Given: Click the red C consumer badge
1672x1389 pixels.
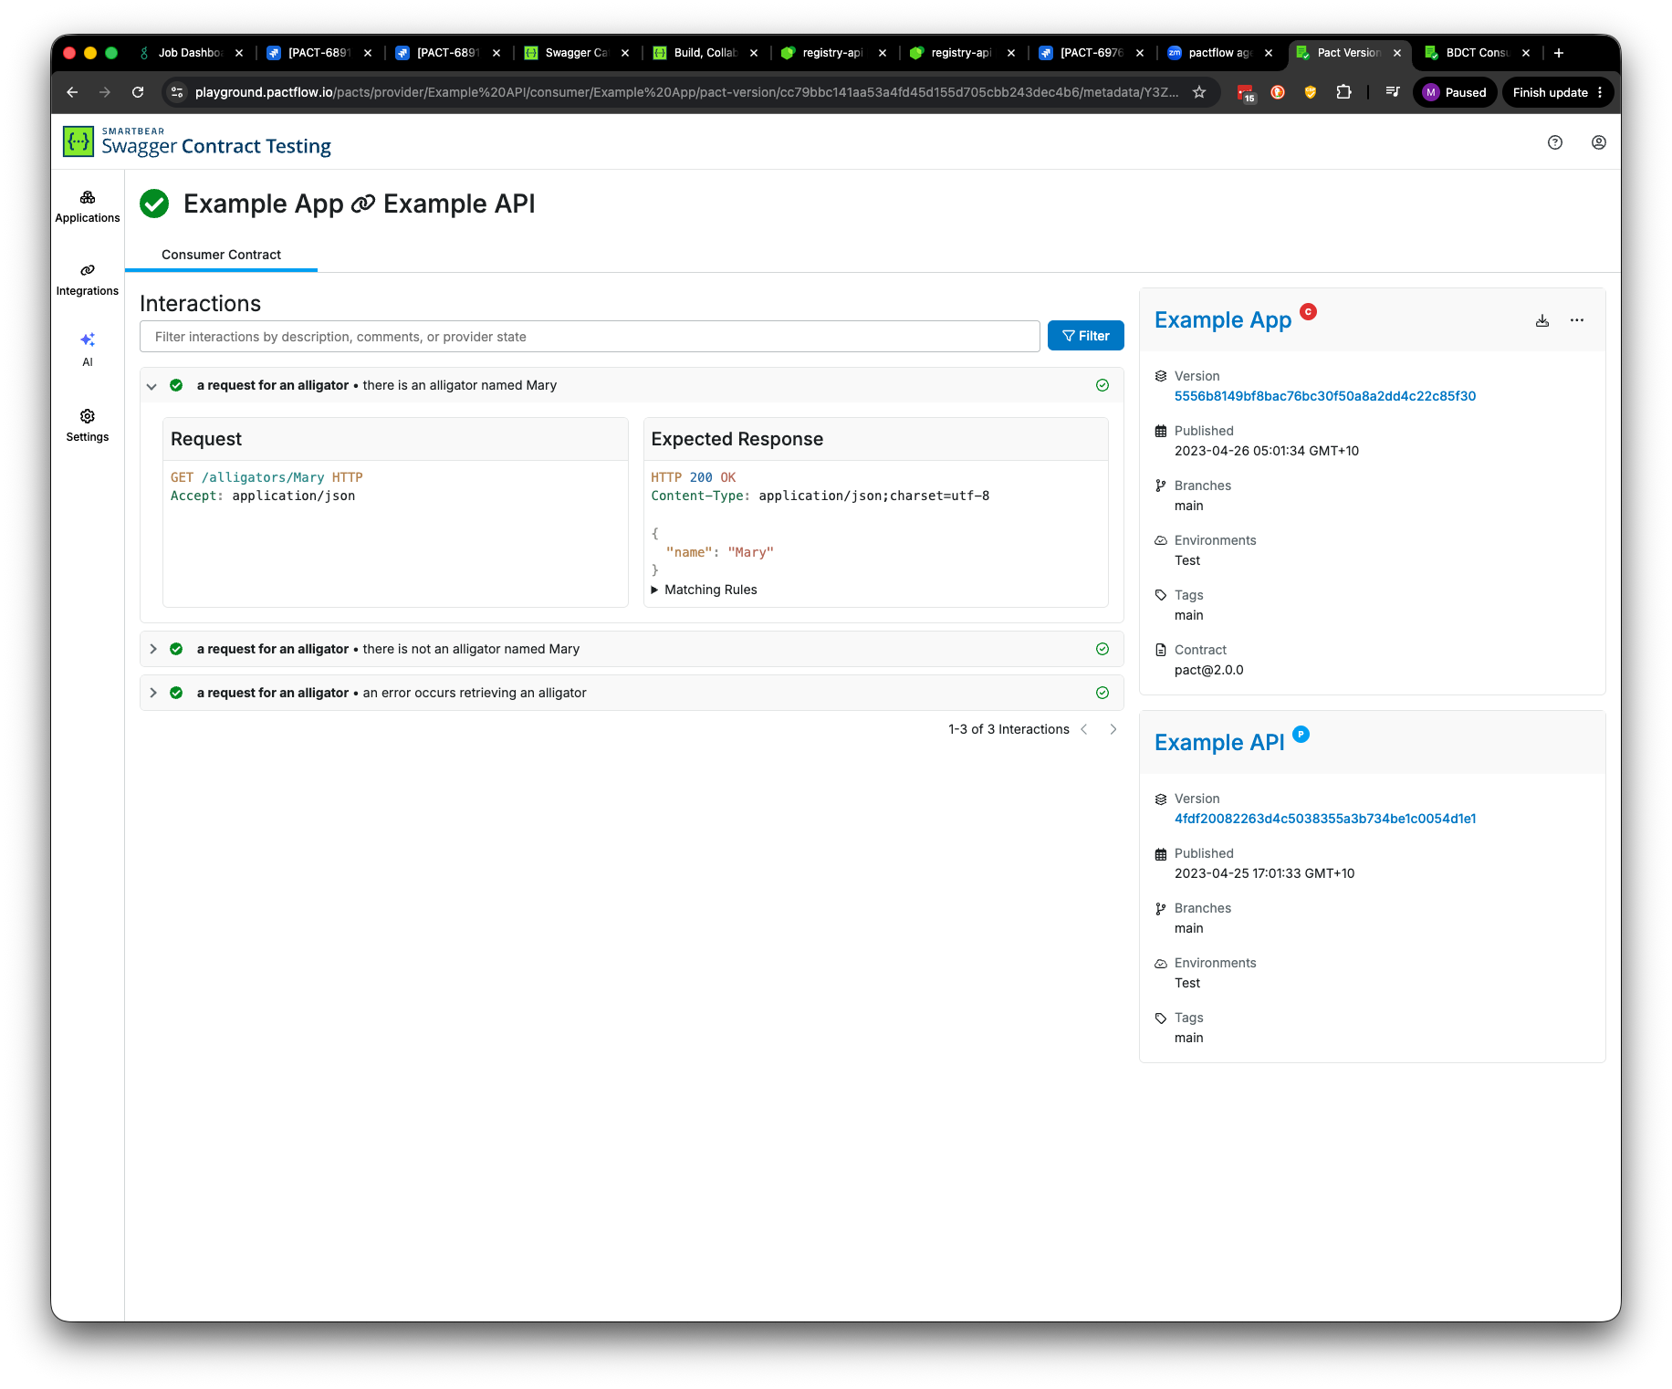Looking at the screenshot, I should [1308, 311].
